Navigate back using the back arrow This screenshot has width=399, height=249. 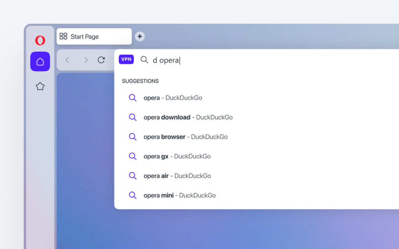click(67, 60)
